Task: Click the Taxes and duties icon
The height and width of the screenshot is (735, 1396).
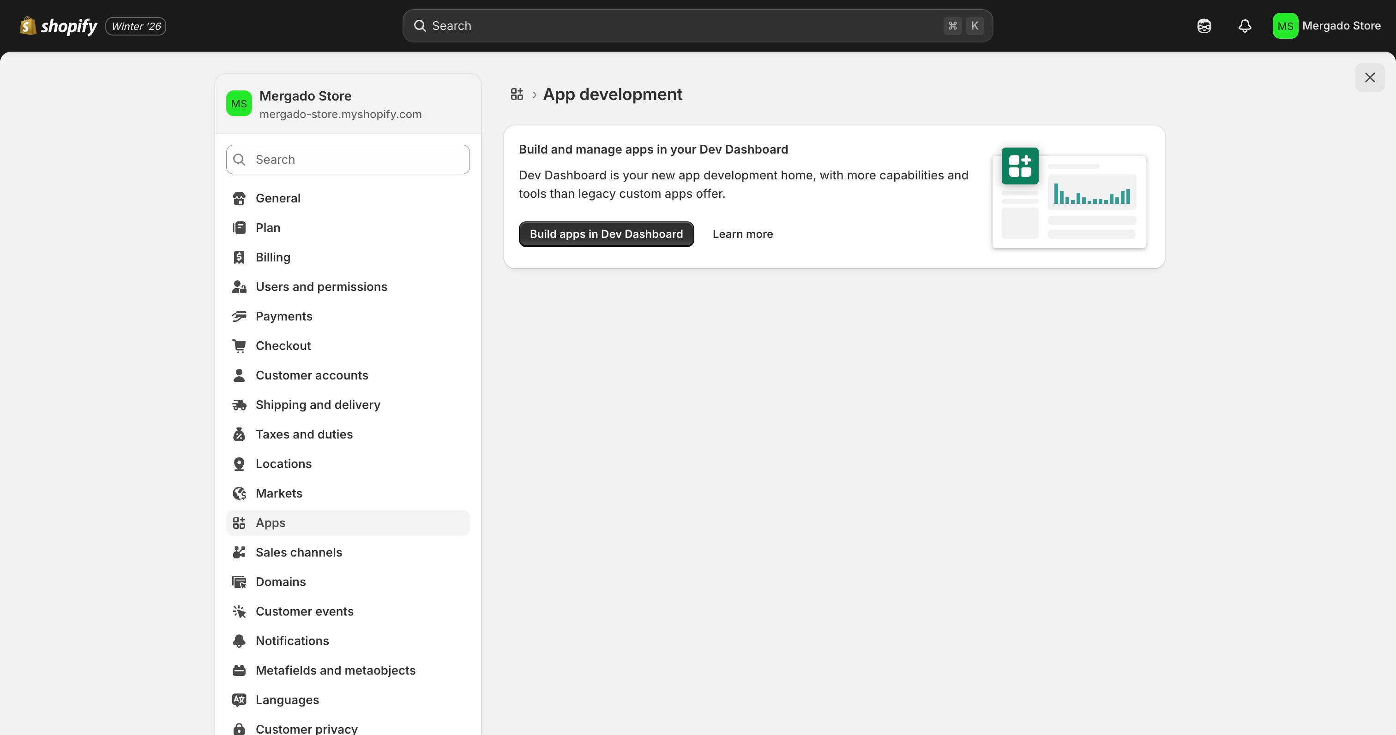Action: (239, 435)
